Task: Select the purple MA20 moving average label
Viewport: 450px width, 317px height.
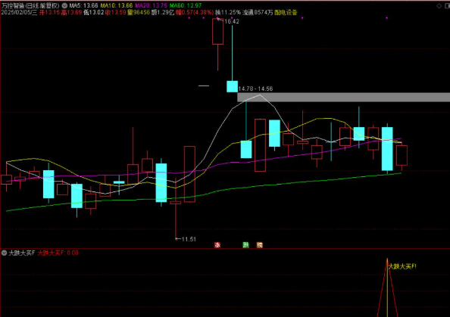Action: point(151,5)
